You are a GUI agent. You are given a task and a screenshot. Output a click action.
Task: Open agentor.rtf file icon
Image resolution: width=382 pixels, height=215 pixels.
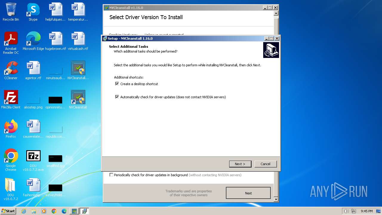(33, 70)
